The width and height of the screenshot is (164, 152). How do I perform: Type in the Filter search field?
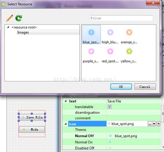121,18
